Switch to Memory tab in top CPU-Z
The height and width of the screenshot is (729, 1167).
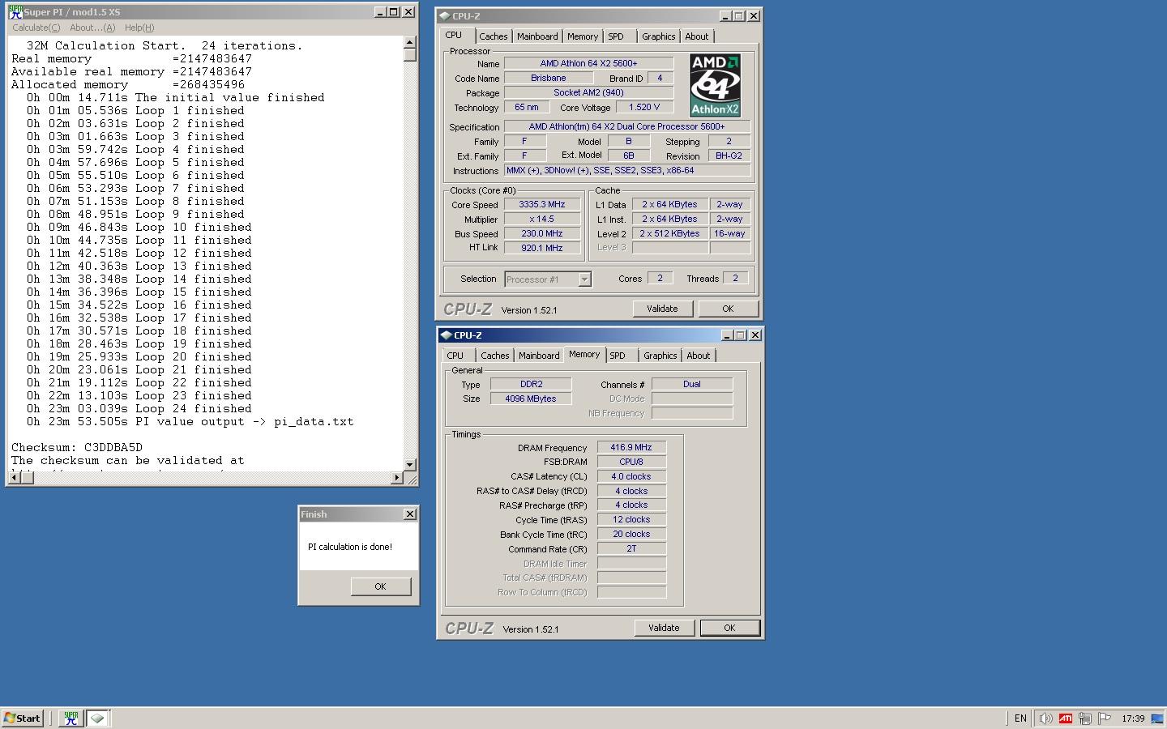coord(582,36)
